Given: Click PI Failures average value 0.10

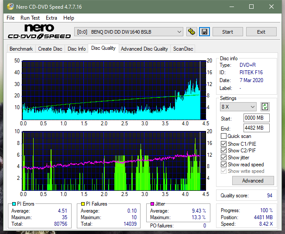Looking at the screenshot, I should point(132,211).
